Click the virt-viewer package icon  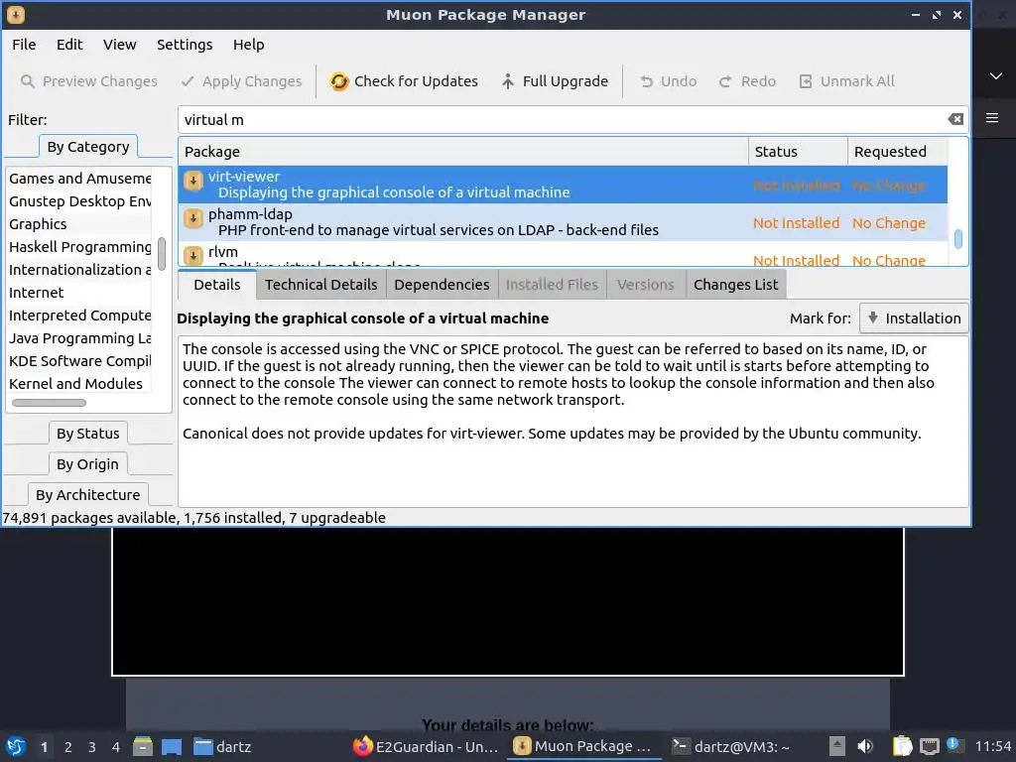click(x=193, y=181)
